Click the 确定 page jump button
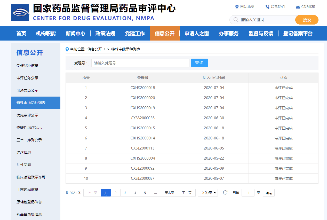 269,193
